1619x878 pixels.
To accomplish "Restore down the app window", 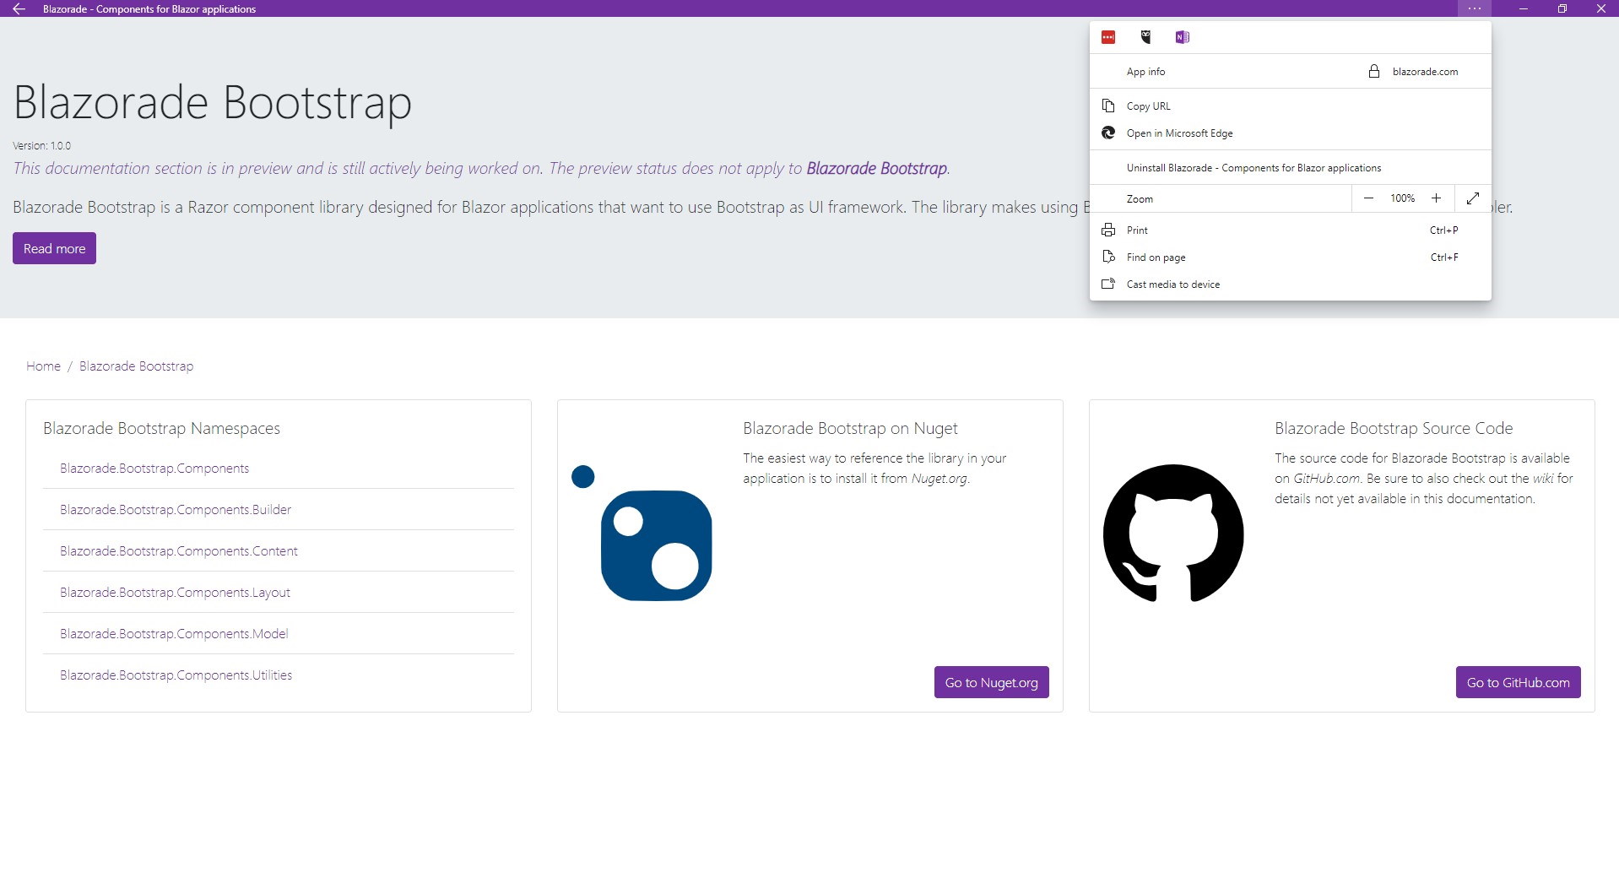I will tap(1562, 8).
